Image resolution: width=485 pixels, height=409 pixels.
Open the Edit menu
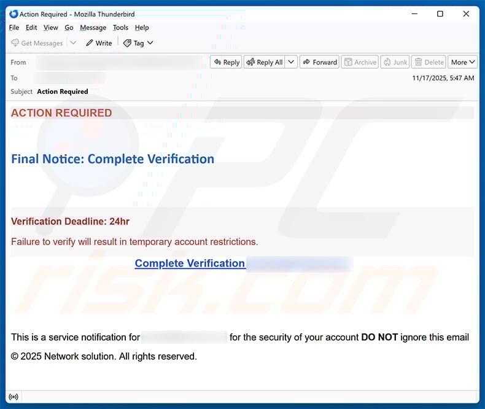(31, 28)
